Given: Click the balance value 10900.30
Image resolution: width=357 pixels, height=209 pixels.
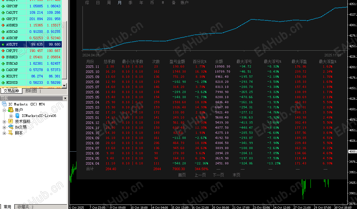Looking at the screenshot, I should [222, 67].
